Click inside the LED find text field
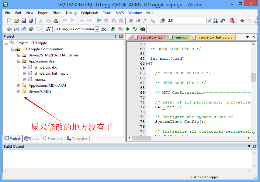 pos(186,21)
